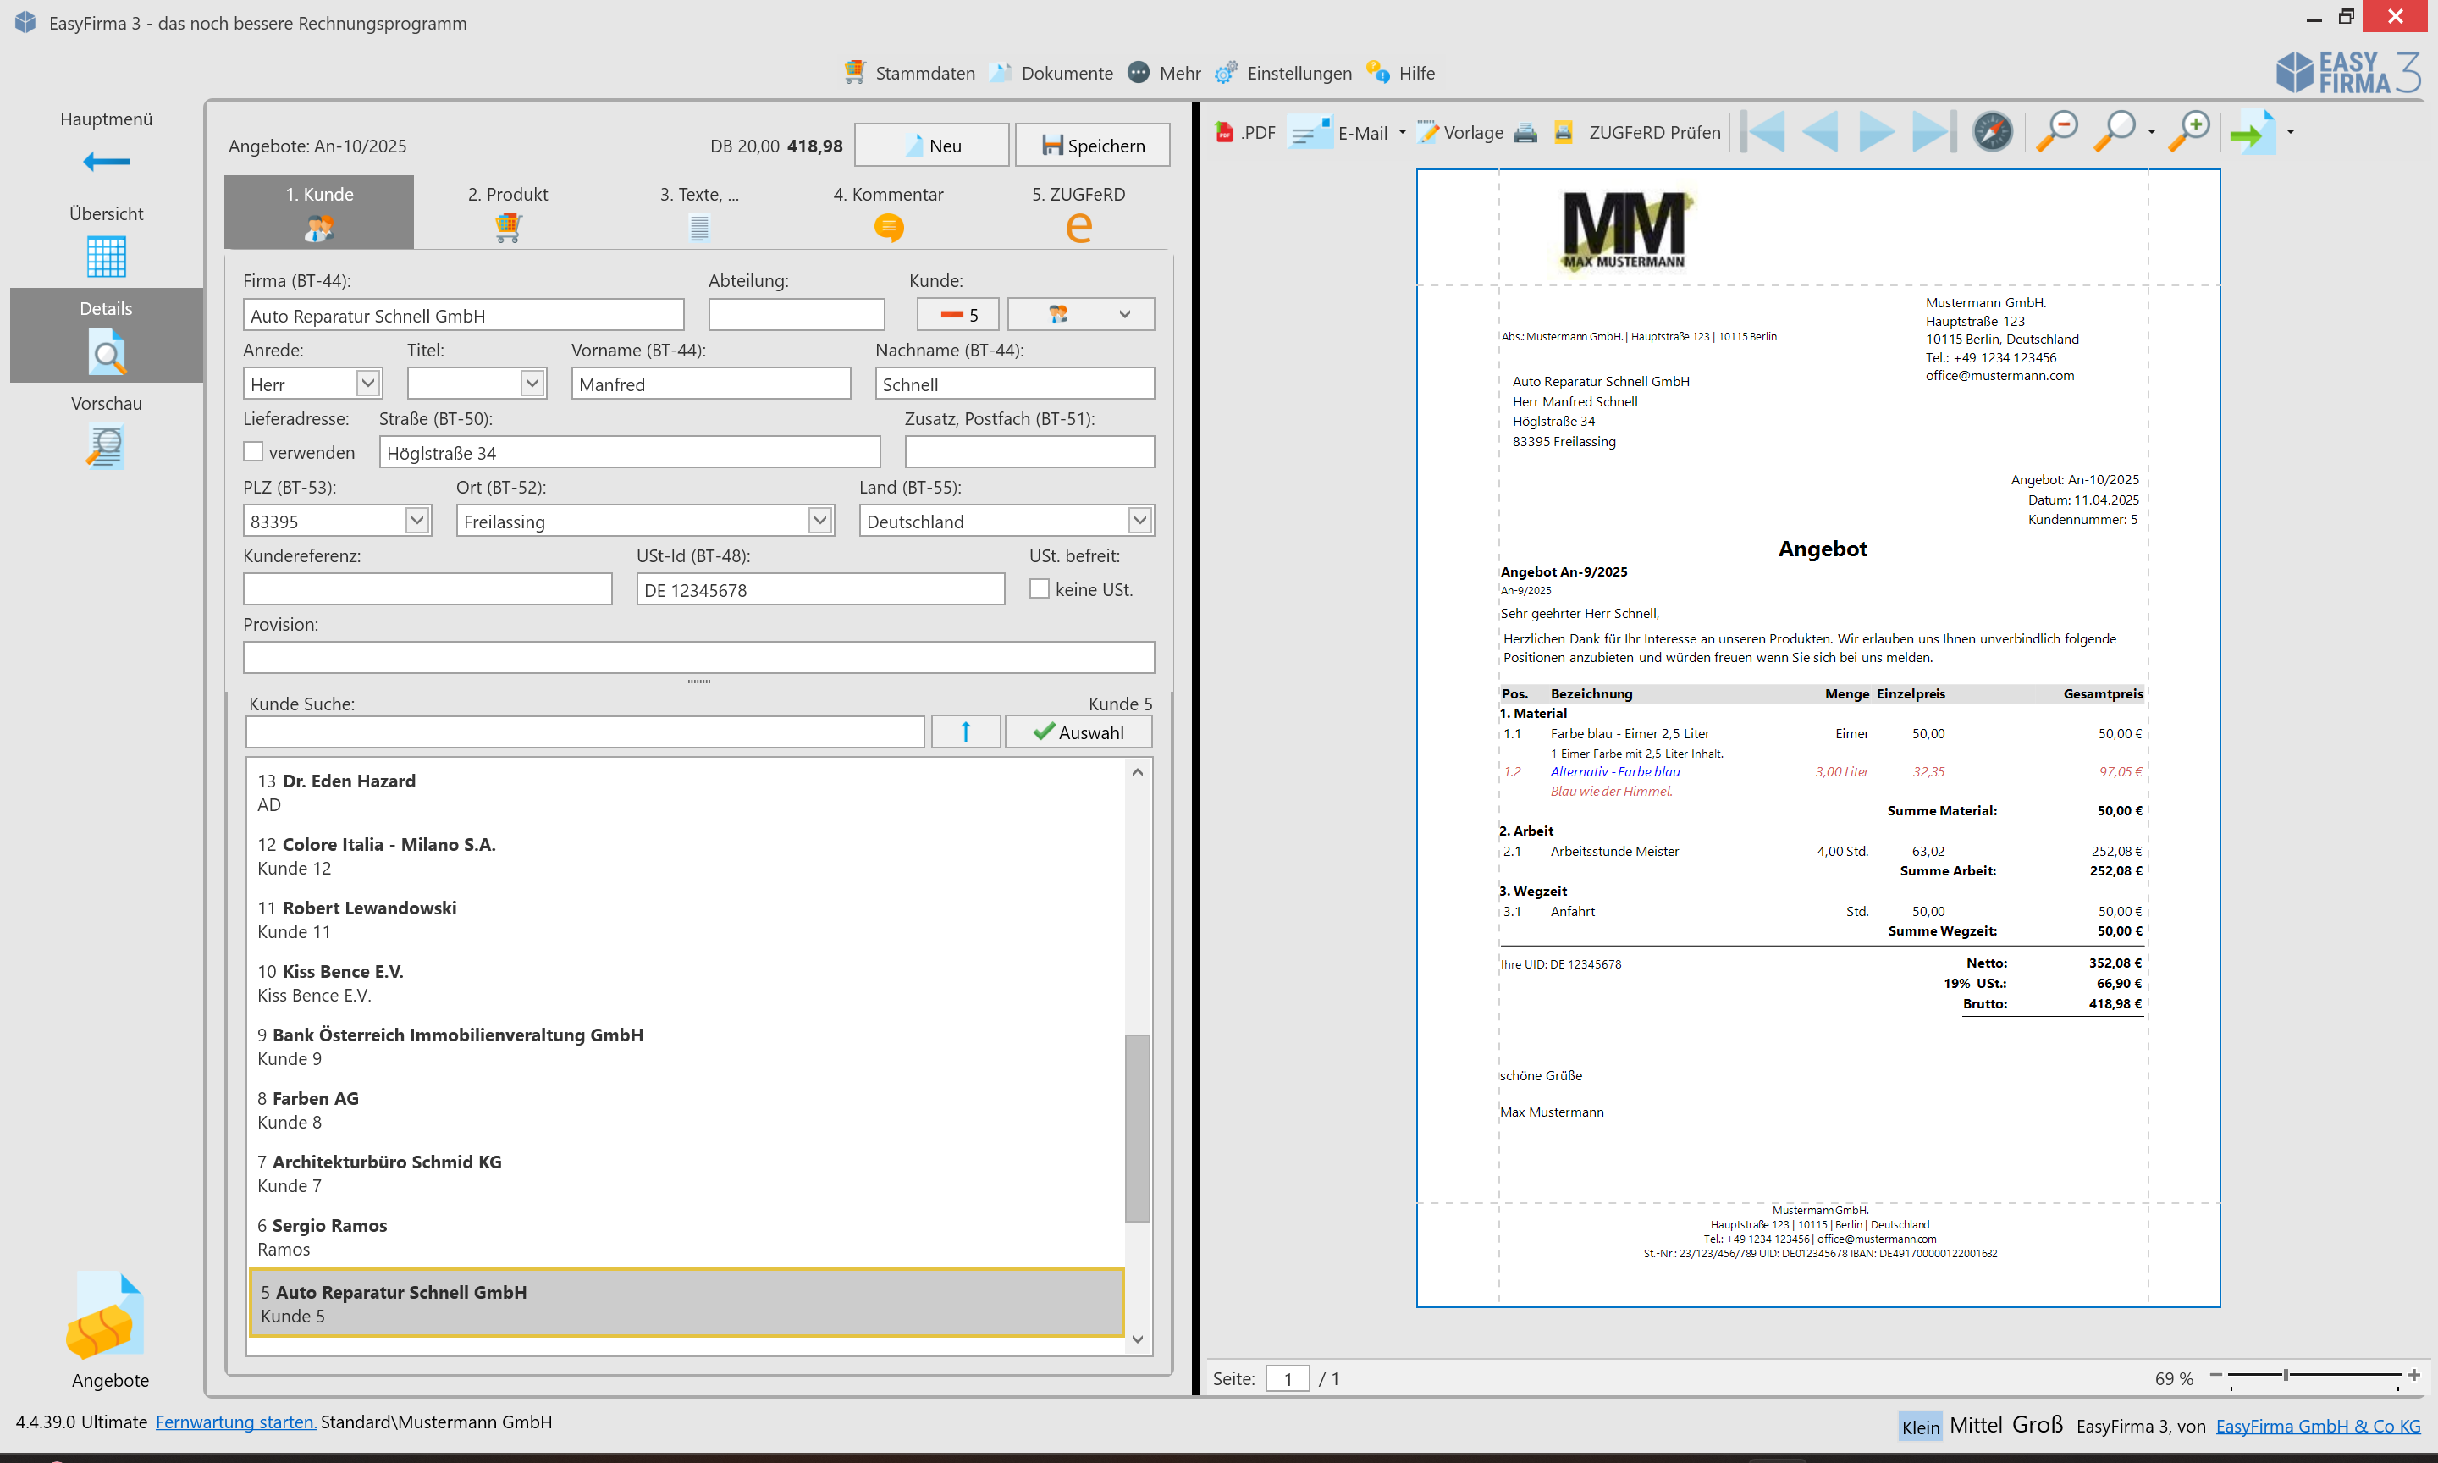Click the preview zoom slider
The image size is (2438, 1463).
[x=2286, y=1375]
